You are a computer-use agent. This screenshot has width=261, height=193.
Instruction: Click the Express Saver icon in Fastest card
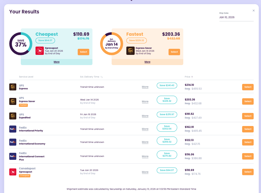[x=130, y=50]
